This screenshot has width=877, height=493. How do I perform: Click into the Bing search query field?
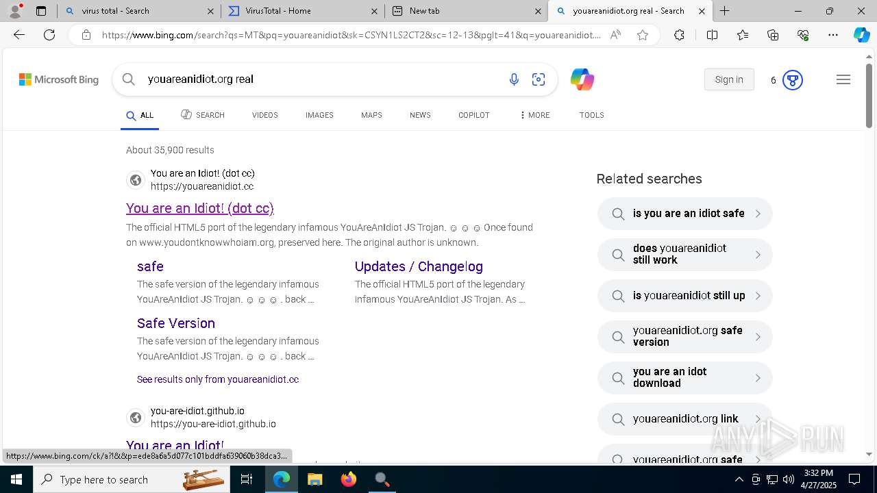pyautogui.click(x=322, y=79)
